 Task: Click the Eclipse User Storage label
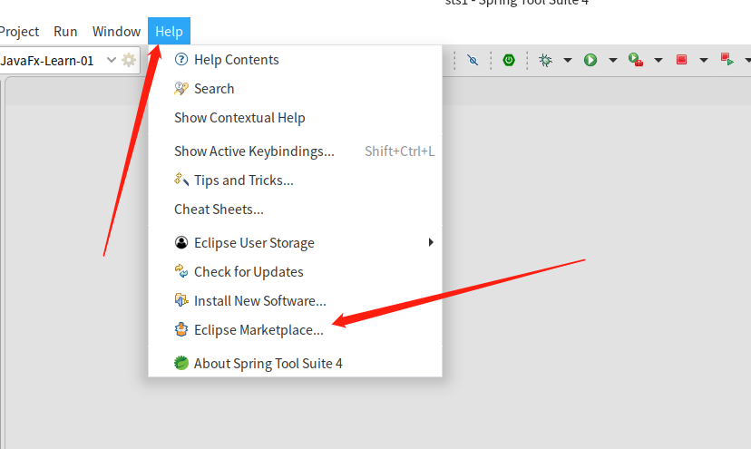[x=254, y=243]
